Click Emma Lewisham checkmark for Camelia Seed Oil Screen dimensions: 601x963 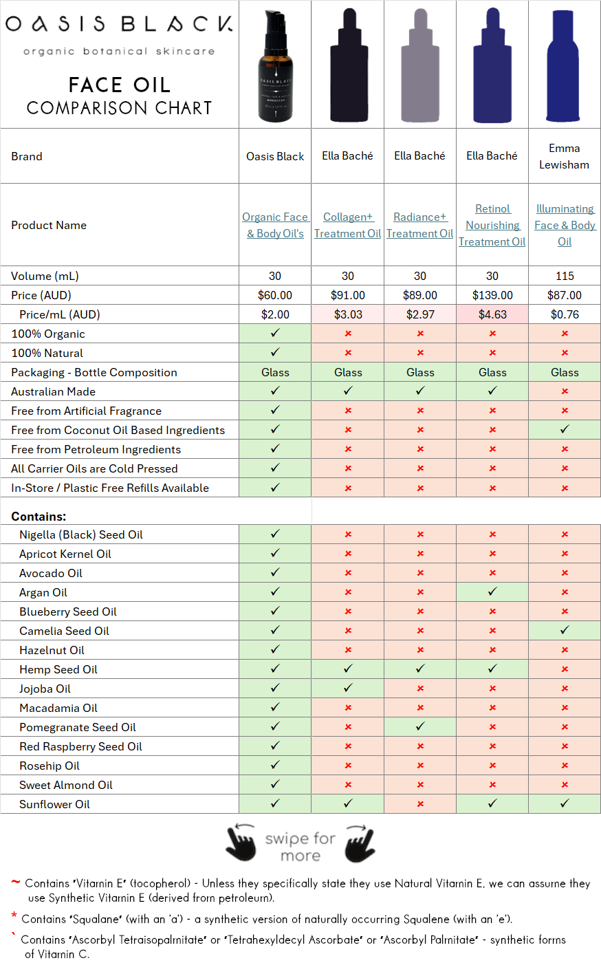[x=565, y=630]
